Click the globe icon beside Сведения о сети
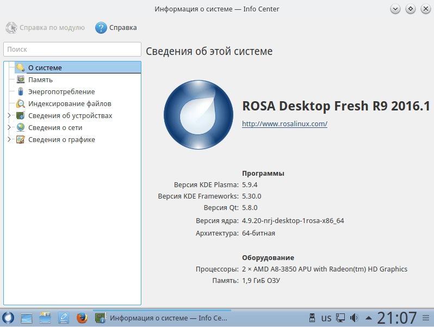This screenshot has height=327, width=434. coord(21,127)
